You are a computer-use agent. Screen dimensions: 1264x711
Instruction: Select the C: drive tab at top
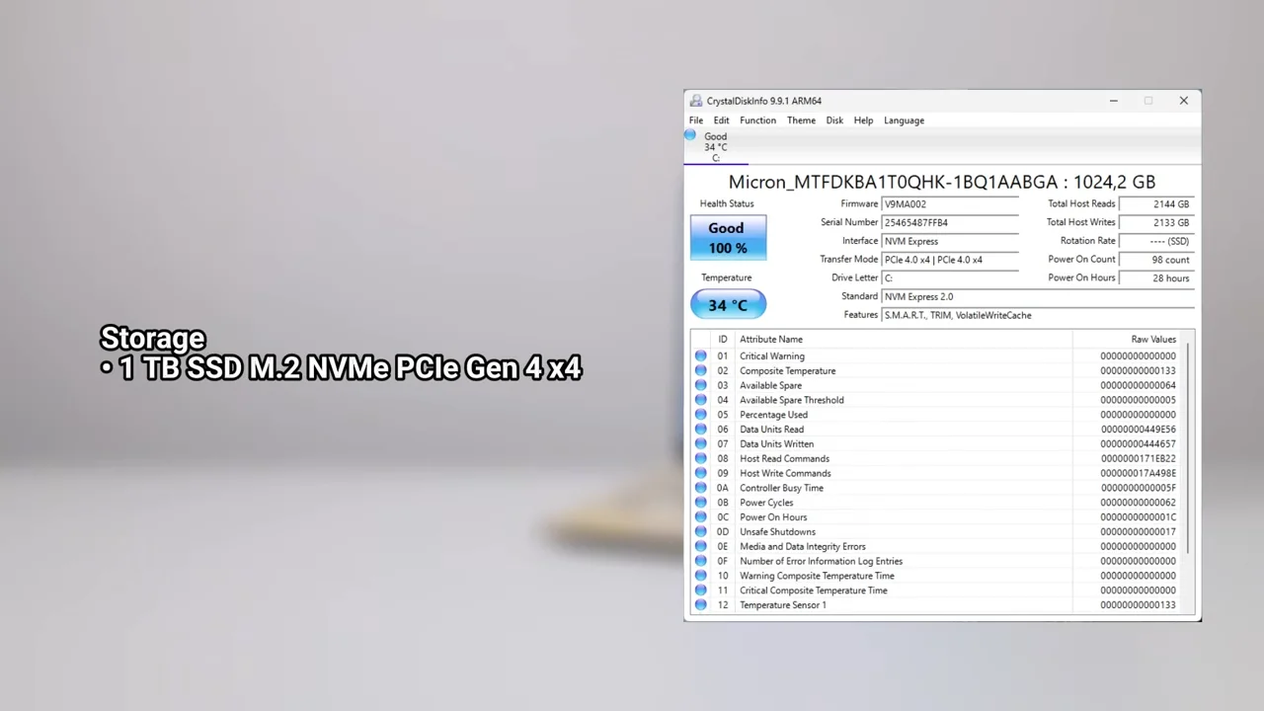pyautogui.click(x=716, y=147)
